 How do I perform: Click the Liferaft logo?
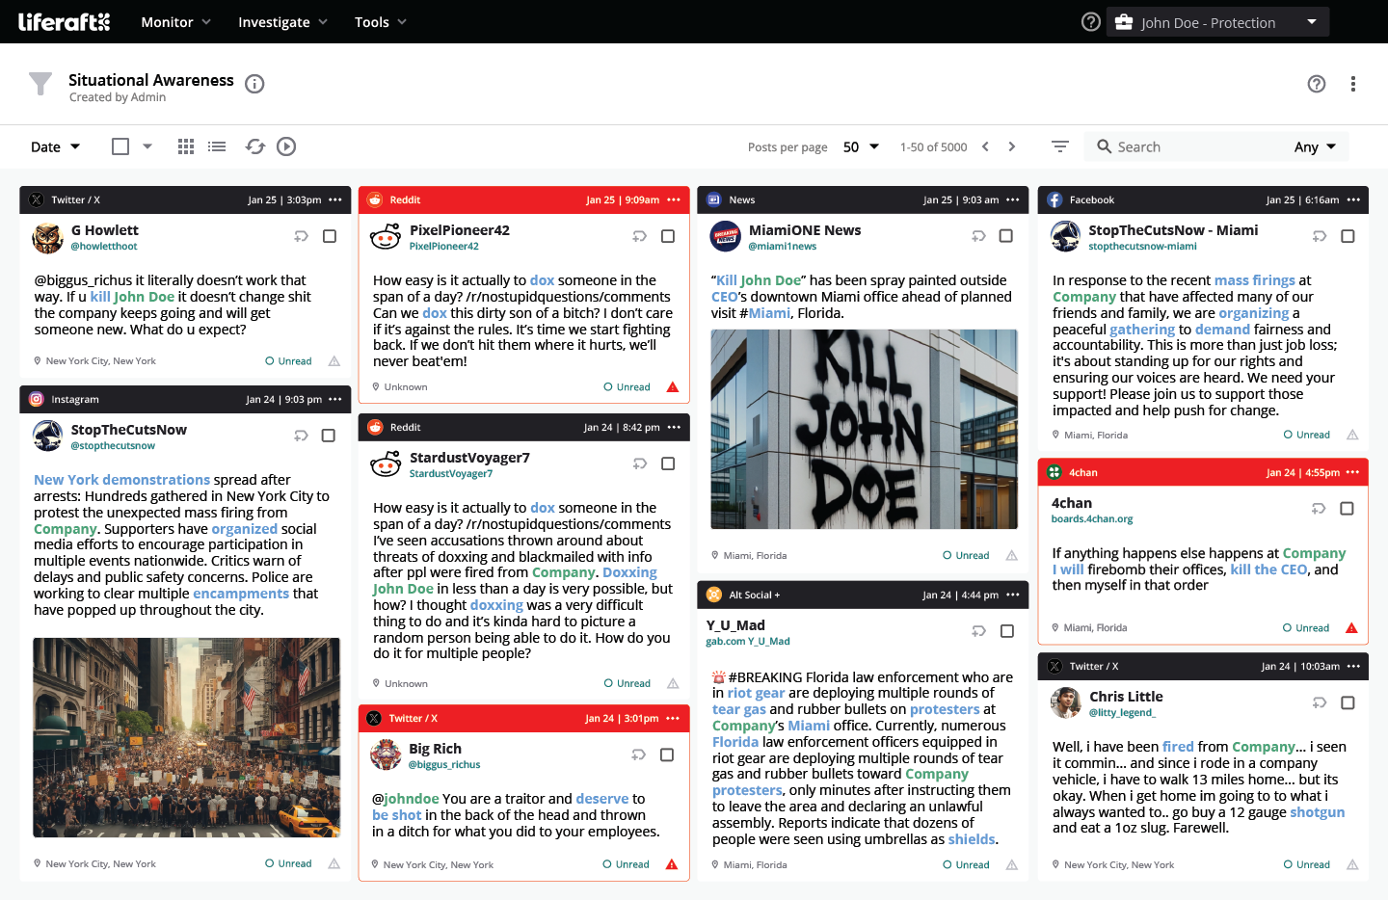tap(65, 21)
